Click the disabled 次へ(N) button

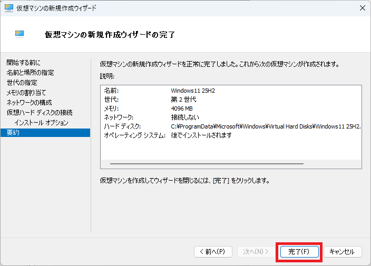[x=256, y=252]
